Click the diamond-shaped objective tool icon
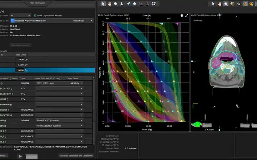 [x=135, y=4]
